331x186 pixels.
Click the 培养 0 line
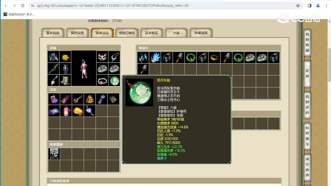[x=162, y=158]
